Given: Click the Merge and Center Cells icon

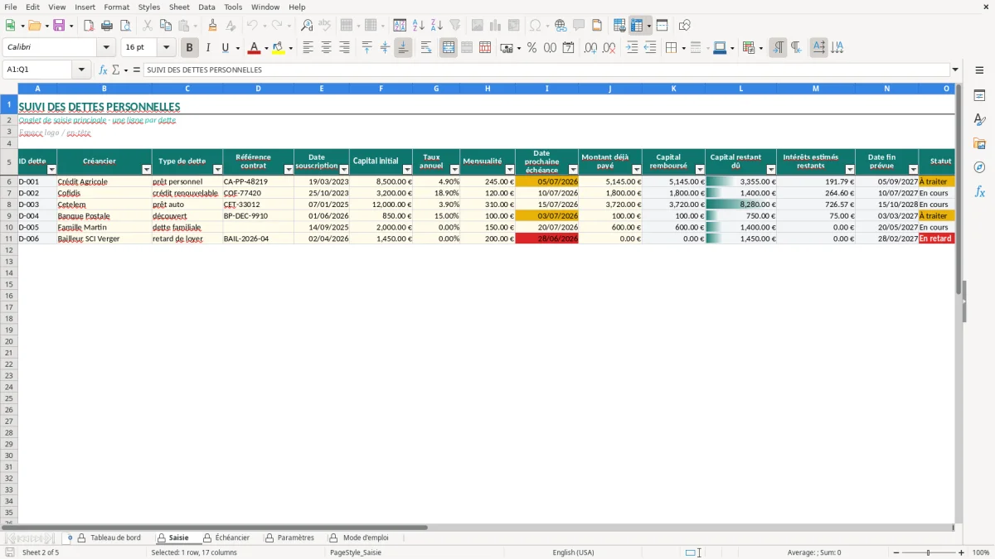Looking at the screenshot, I should [449, 48].
